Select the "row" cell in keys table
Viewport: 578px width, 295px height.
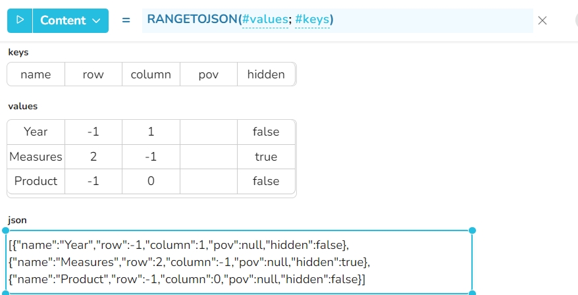point(93,74)
